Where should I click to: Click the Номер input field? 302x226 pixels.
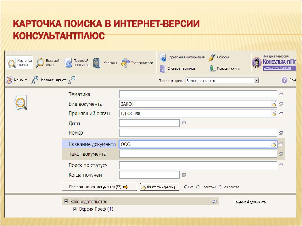[x=198, y=133]
